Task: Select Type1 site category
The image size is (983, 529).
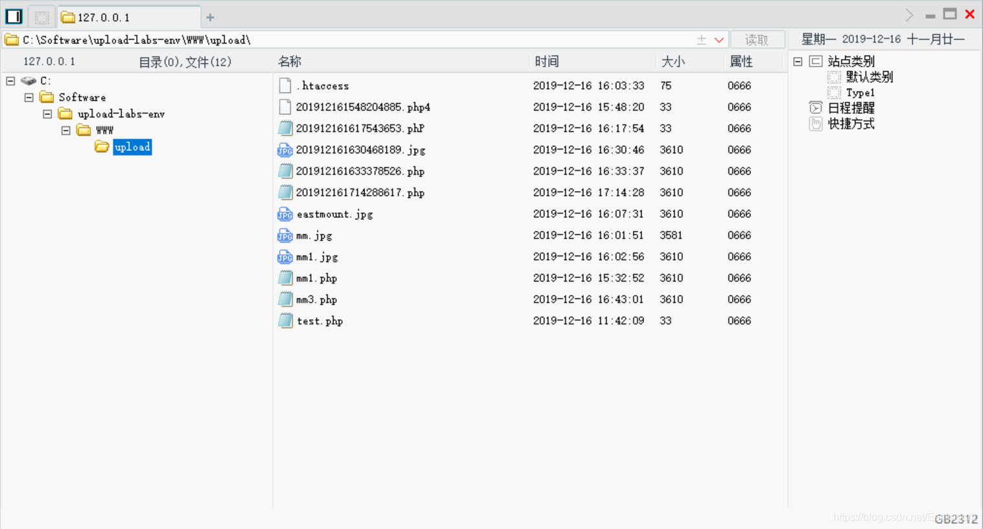Action: tap(861, 93)
